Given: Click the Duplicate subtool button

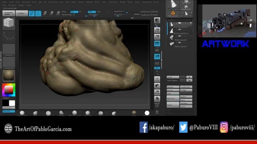Looking at the screenshot, I should 173,98.
